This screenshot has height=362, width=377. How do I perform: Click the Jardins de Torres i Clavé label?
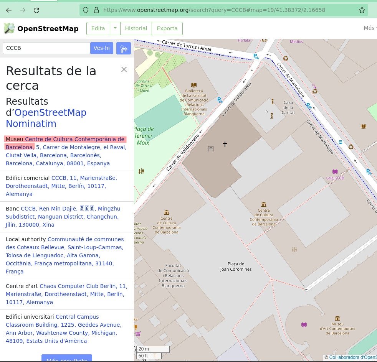(x=143, y=86)
